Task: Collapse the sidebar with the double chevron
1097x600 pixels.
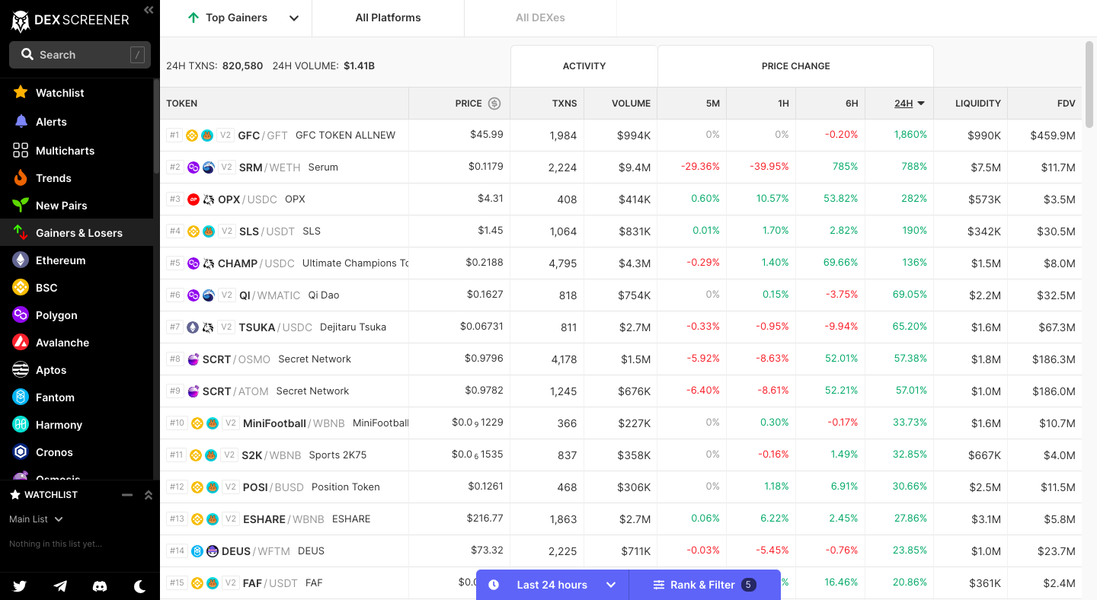Action: coord(149,10)
